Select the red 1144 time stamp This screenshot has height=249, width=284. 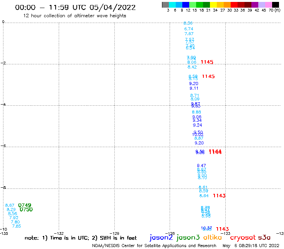[215, 152]
